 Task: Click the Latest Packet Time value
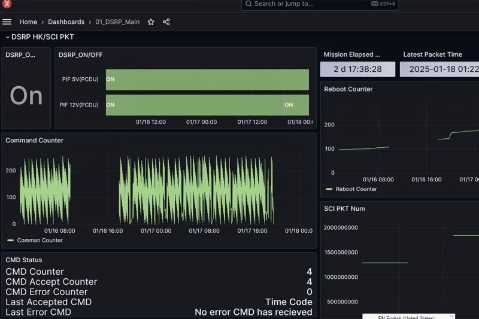[x=439, y=69]
